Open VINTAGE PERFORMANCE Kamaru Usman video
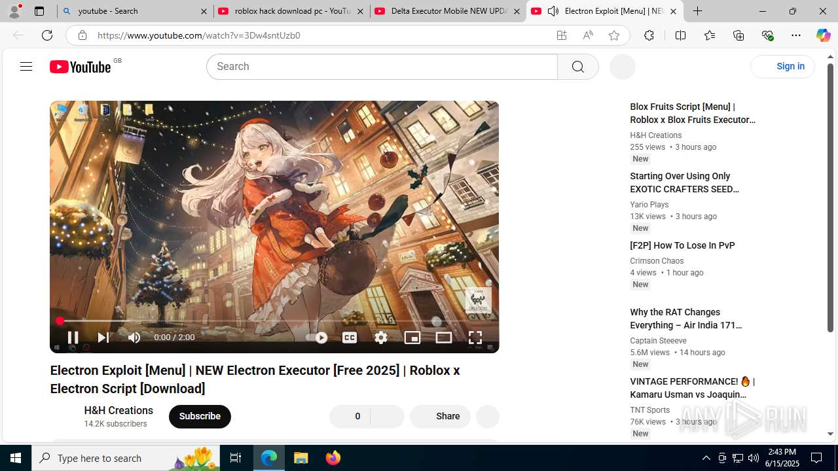This screenshot has height=471, width=838. tap(693, 388)
